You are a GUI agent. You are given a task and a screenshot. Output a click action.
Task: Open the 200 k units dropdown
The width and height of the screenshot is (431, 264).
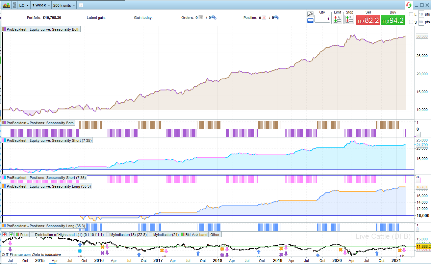64,5
